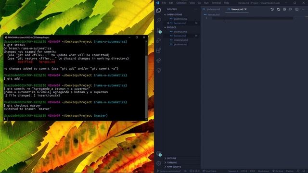This screenshot has height=173, width=308.
Task: Click the MINGW64 terminal window icon
Action: tap(6, 37)
